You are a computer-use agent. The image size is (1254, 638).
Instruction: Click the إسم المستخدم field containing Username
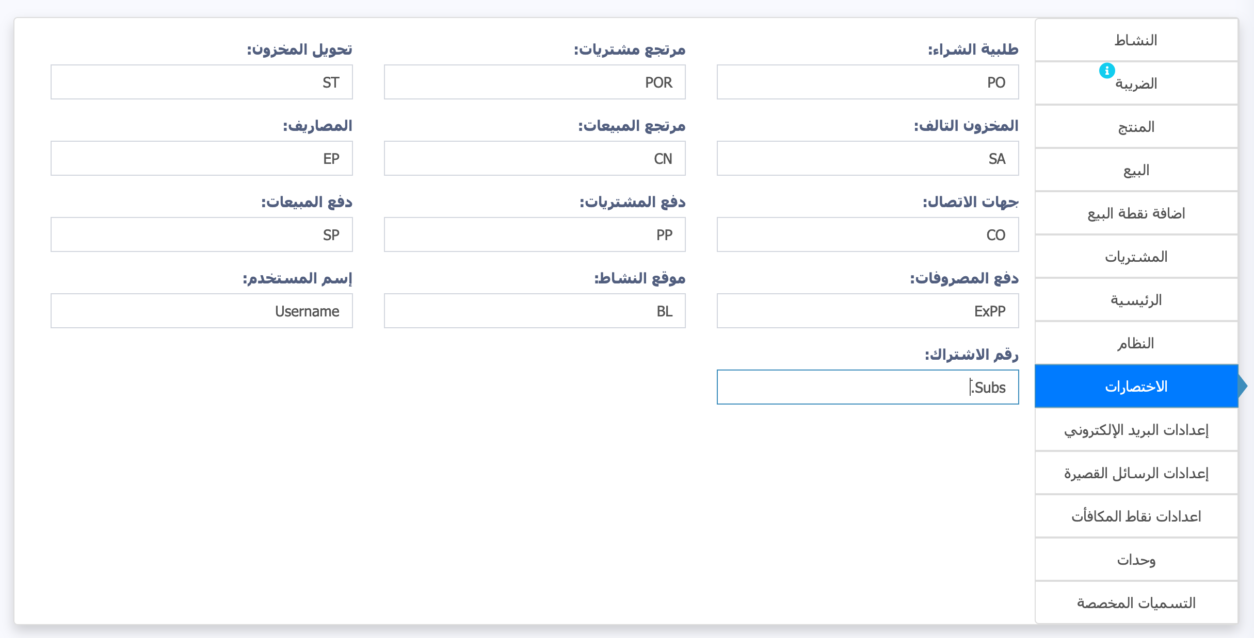(202, 311)
